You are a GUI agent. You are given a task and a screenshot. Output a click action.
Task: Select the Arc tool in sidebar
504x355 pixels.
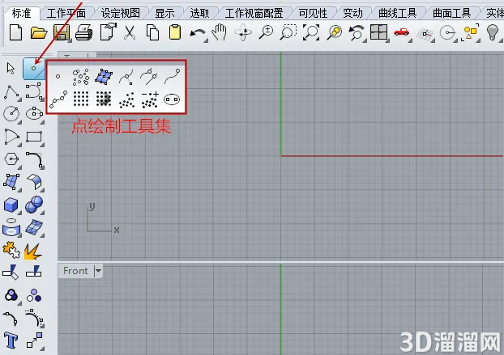click(x=11, y=137)
